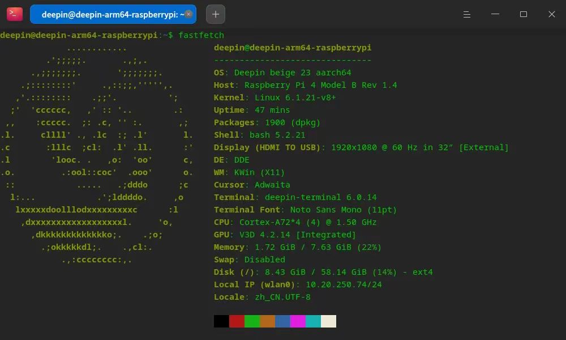Maximize the terminal window
The image size is (566, 340).
(524, 14)
